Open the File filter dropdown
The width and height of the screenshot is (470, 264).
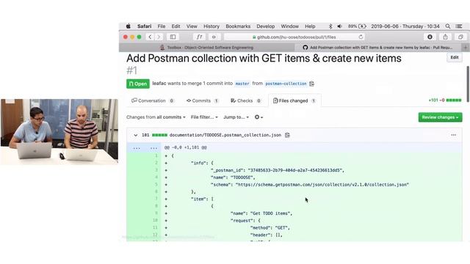pyautogui.click(x=204, y=117)
